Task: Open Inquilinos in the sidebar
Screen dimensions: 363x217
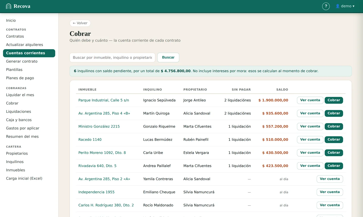Action: coord(29,162)
